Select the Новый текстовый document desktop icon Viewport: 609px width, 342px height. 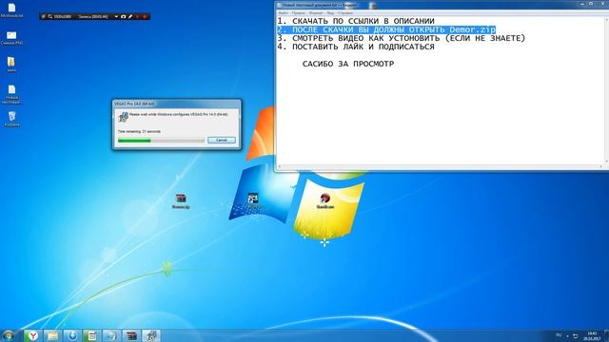[12, 94]
